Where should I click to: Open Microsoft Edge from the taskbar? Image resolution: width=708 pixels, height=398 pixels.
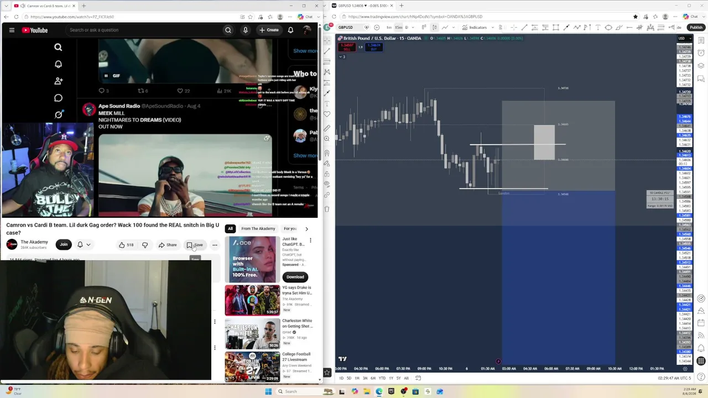(379, 391)
